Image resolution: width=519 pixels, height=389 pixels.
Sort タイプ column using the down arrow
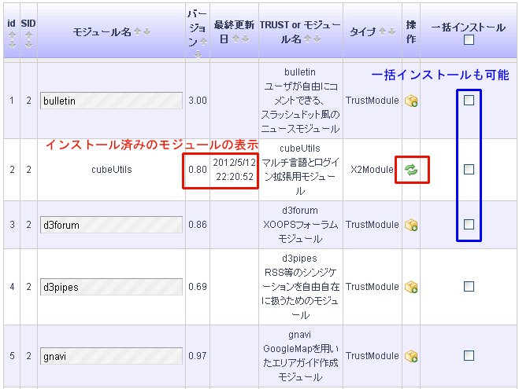tap(391, 32)
